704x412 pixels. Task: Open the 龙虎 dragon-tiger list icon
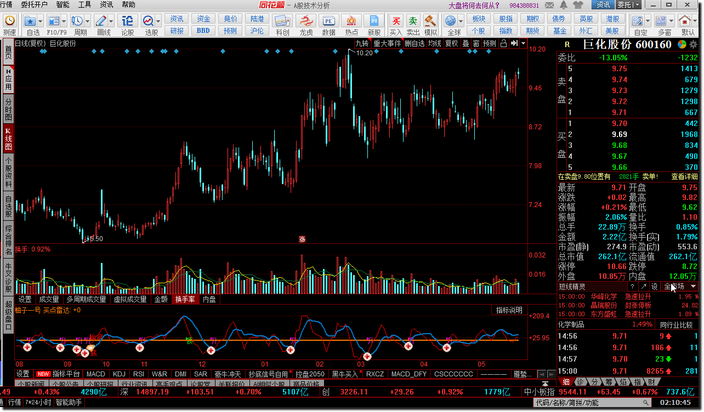click(306, 21)
